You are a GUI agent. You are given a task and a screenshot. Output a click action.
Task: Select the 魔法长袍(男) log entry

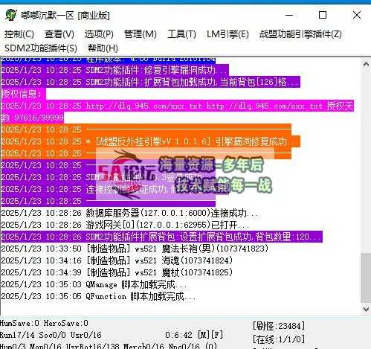point(135,249)
